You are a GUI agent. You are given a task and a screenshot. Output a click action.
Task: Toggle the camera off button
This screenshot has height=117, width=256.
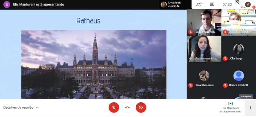(141, 107)
